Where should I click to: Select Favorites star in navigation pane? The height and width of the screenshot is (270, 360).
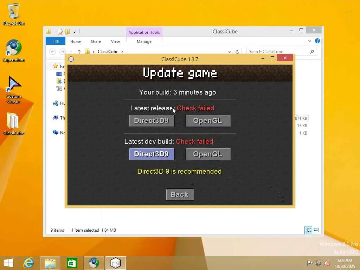point(55,66)
